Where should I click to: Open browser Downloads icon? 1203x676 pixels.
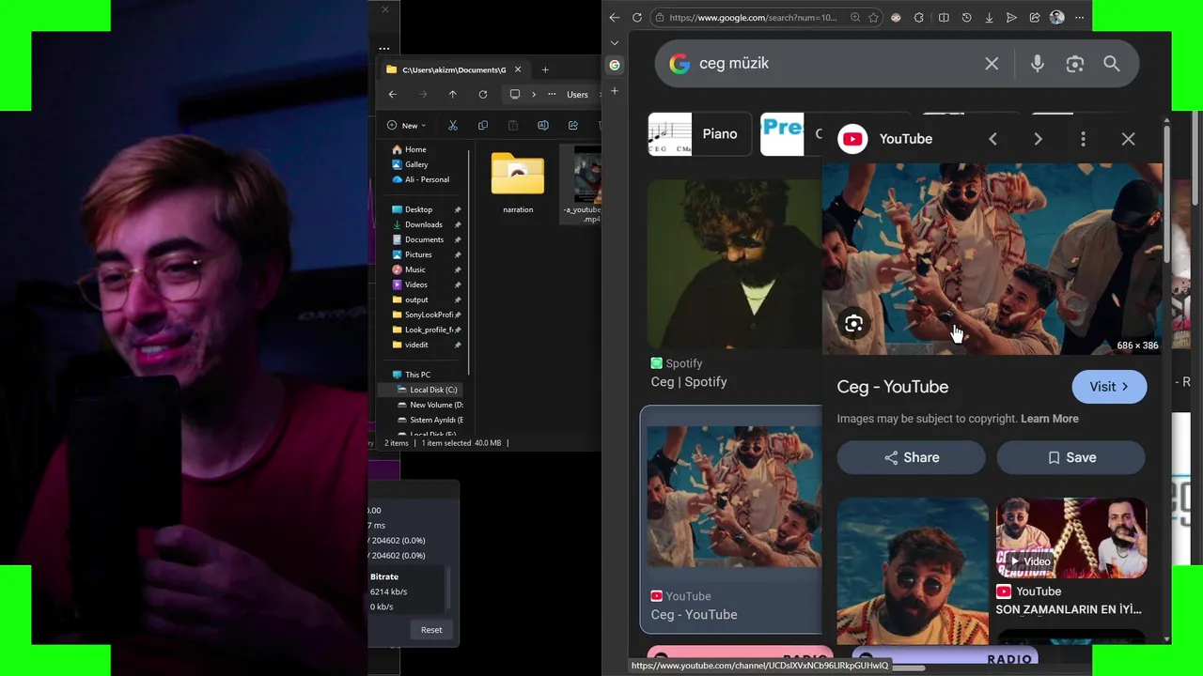point(989,17)
